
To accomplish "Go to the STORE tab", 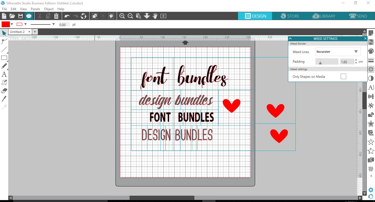I will pos(290,16).
